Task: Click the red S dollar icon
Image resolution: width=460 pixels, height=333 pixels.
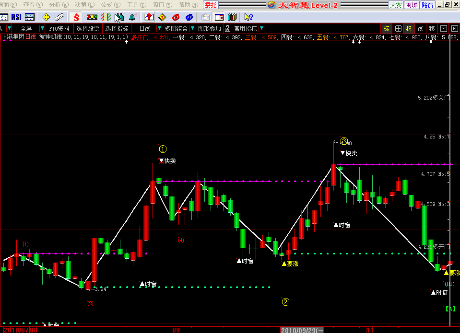Action: [x=76, y=17]
